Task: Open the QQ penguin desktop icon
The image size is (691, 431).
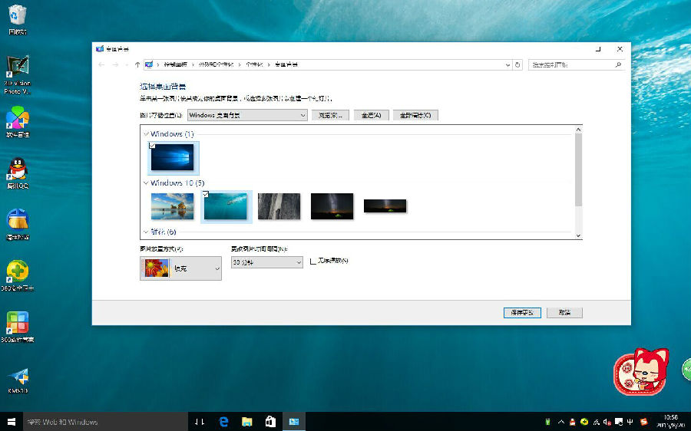Action: (x=17, y=170)
